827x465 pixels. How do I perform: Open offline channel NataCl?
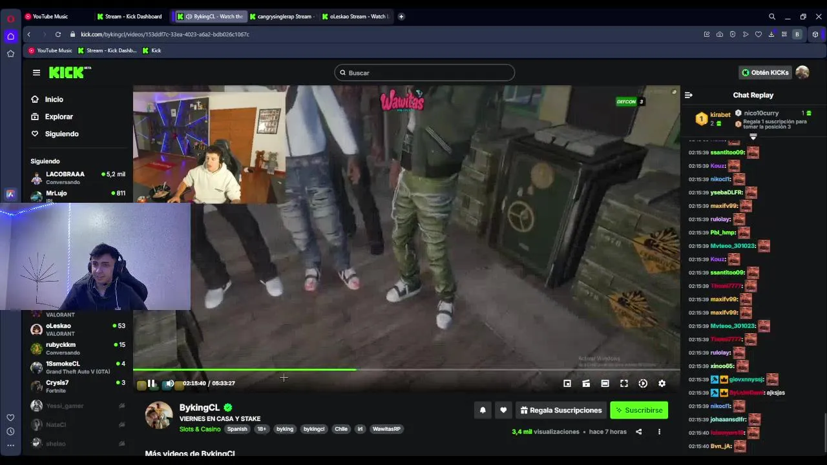point(78,424)
